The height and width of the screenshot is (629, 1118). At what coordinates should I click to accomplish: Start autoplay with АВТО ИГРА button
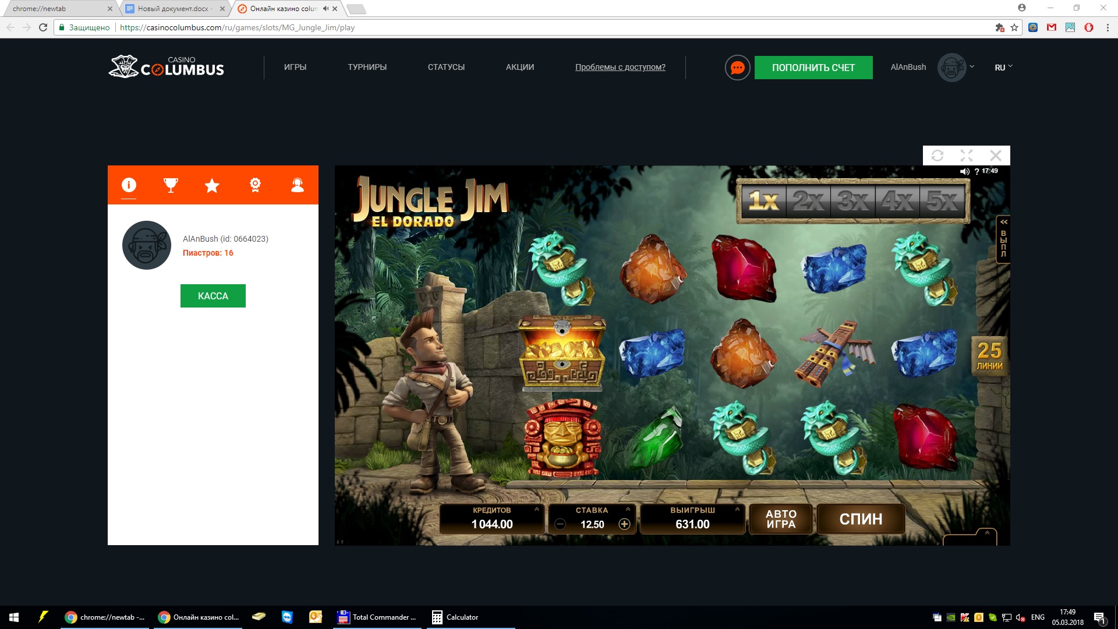tap(781, 519)
